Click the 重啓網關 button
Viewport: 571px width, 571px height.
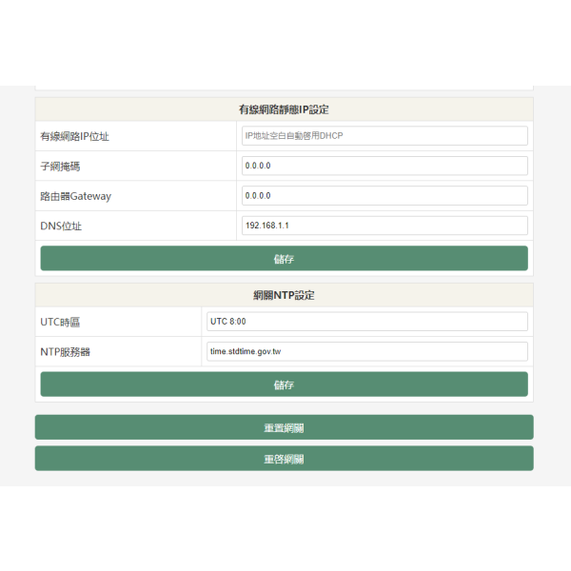pyautogui.click(x=284, y=459)
